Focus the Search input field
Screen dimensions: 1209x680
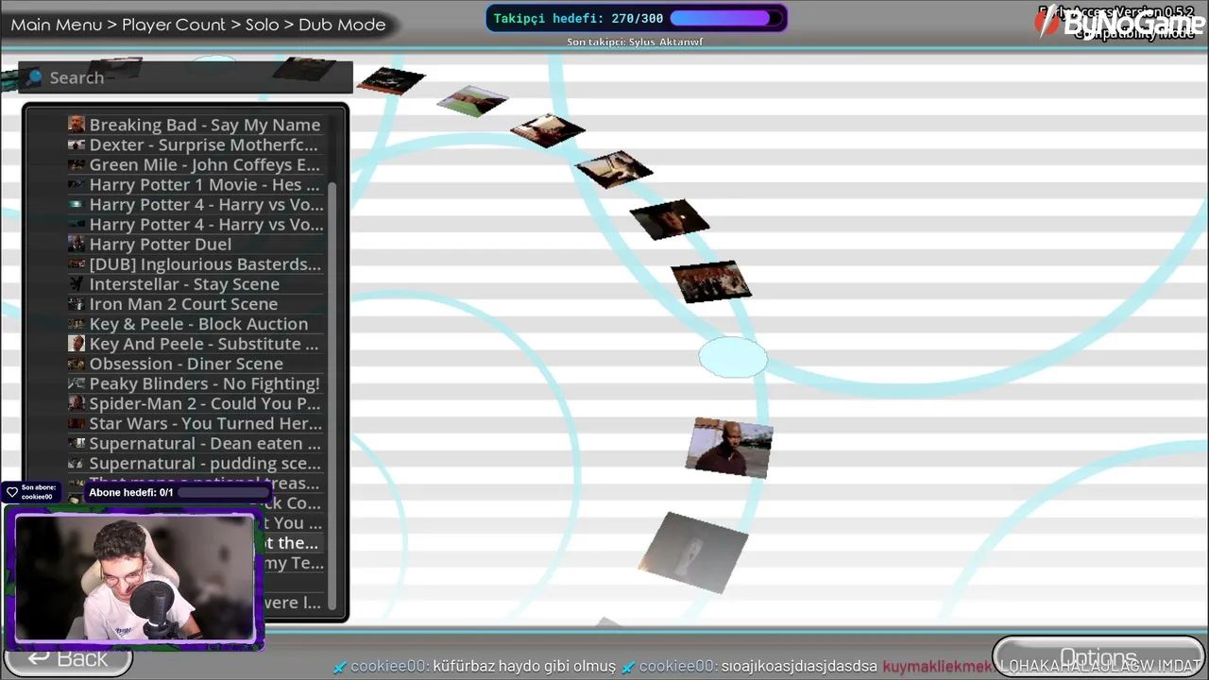pos(187,77)
